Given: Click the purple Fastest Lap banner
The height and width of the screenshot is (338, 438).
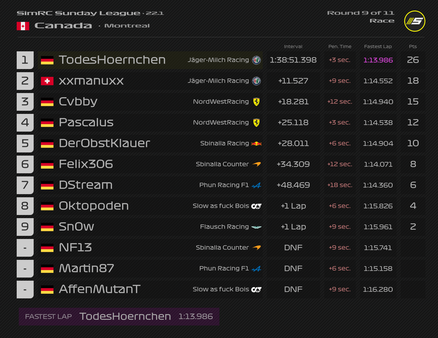Looking at the screenshot, I should coord(119,317).
